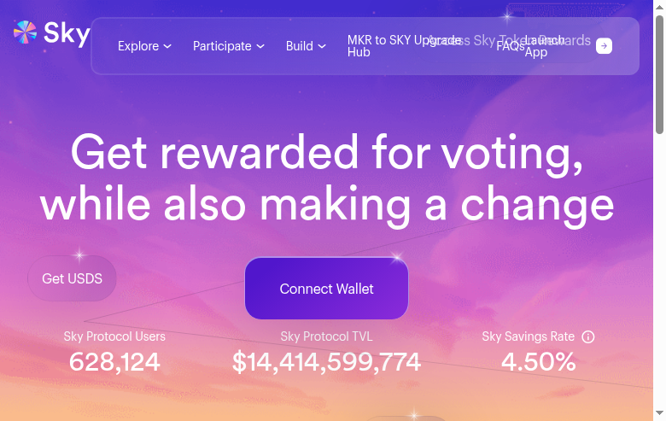This screenshot has width=666, height=421.
Task: Click the Connect Wallet button
Action: coord(326,289)
